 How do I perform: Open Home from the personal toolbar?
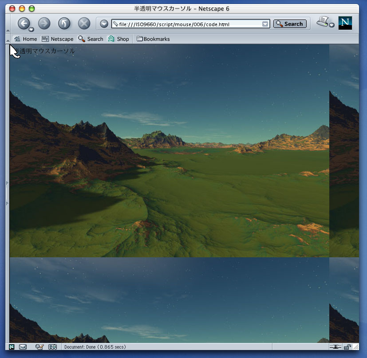coord(25,39)
